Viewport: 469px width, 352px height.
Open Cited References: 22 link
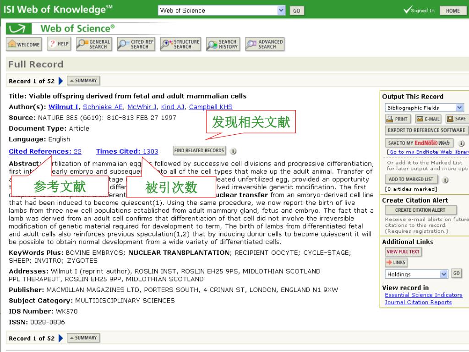tap(45, 151)
